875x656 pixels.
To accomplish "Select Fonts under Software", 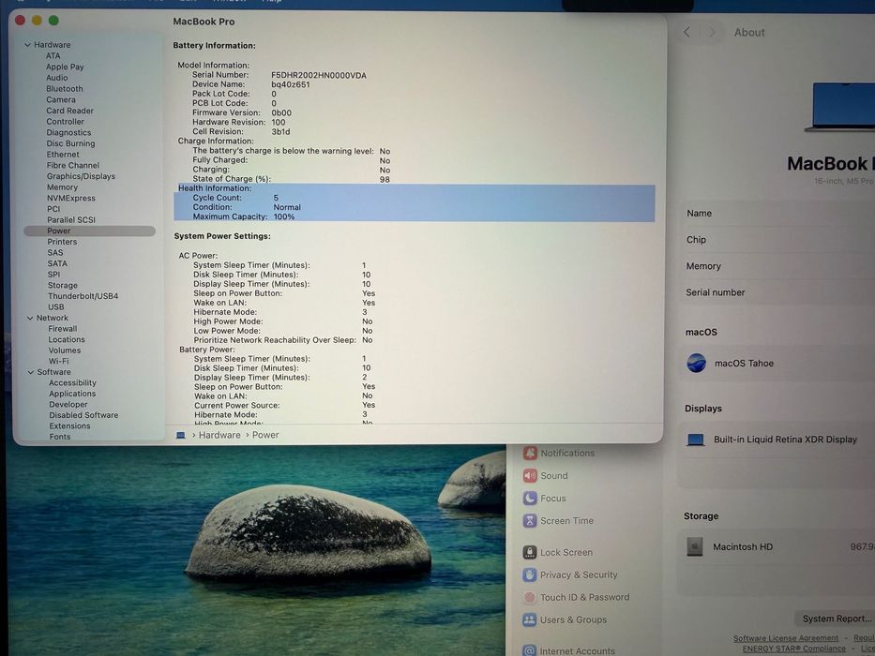I will pos(60,437).
